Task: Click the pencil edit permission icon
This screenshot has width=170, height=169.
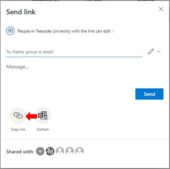Action: [151, 52]
